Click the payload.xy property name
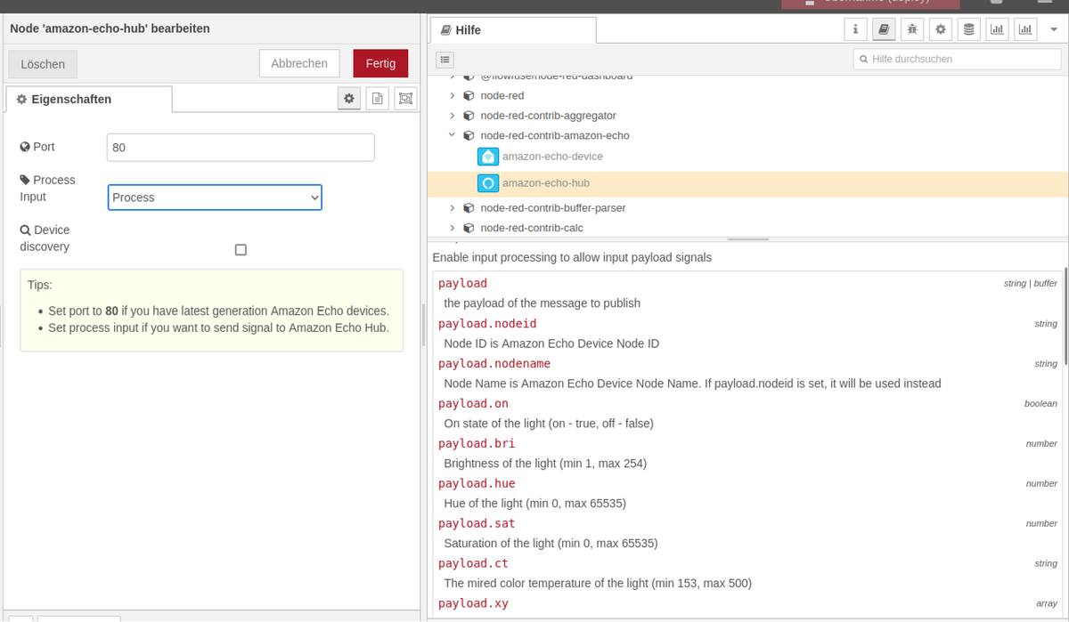The image size is (1069, 622). (x=473, y=603)
